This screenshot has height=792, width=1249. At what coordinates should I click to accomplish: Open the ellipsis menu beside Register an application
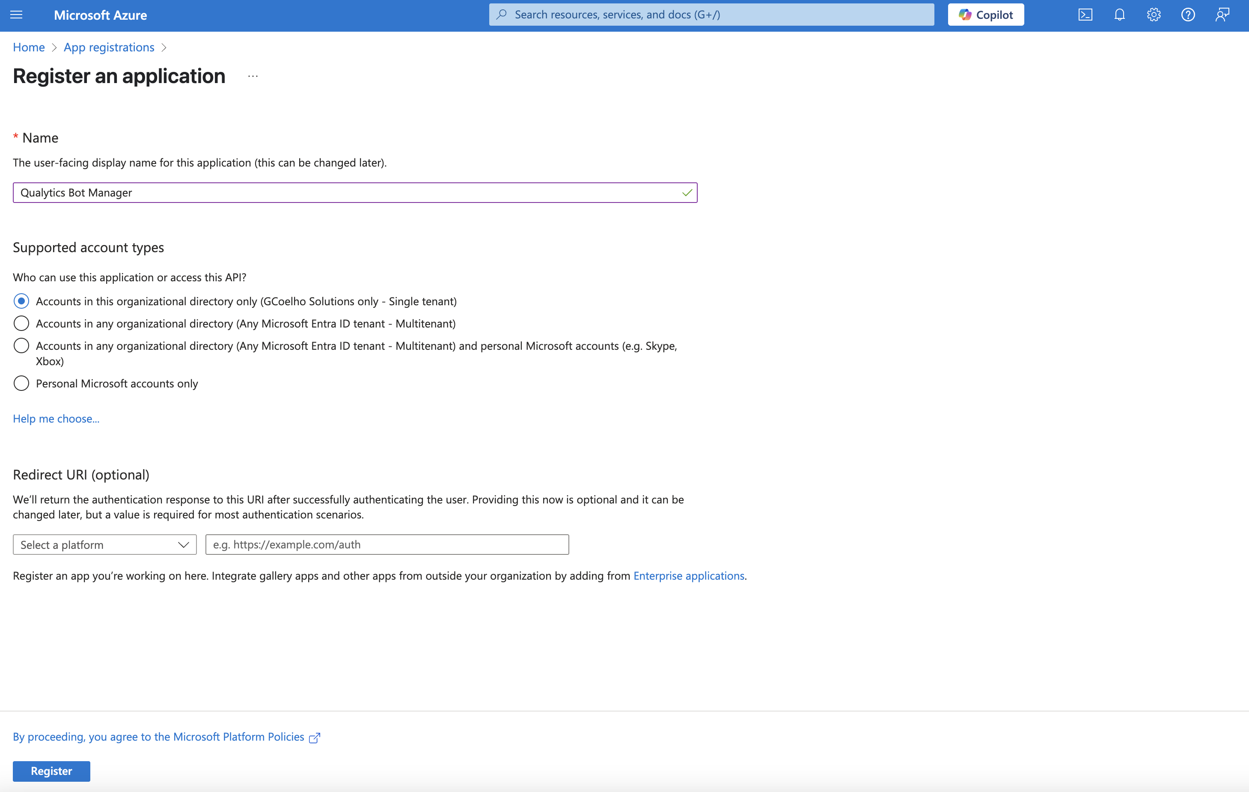tap(253, 76)
